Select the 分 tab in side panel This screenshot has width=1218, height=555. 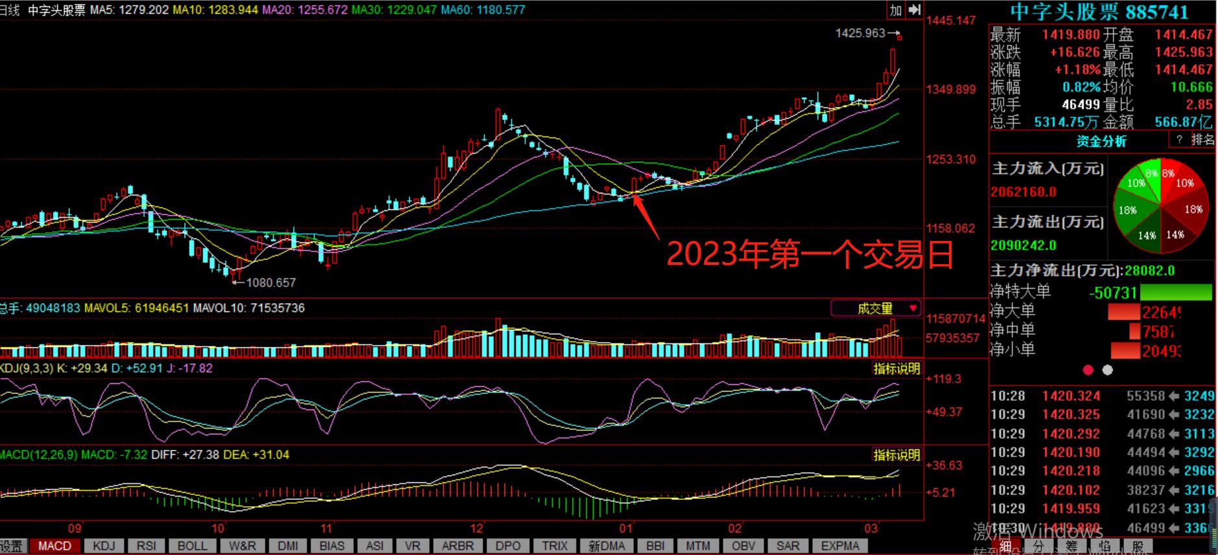click(1039, 547)
